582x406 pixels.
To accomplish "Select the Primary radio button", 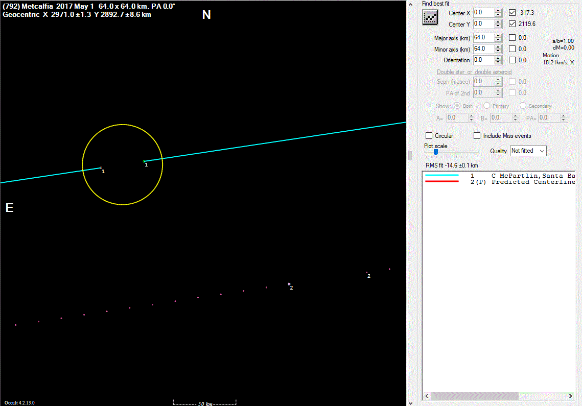I will coord(486,106).
